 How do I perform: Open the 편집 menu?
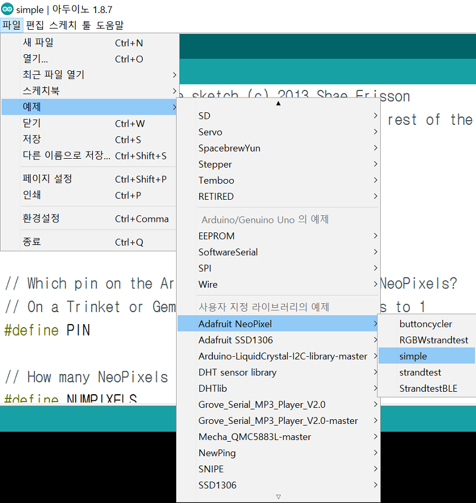tap(35, 26)
